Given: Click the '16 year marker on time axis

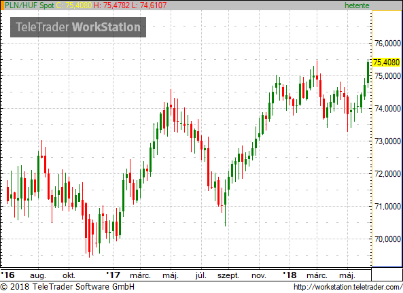Looking at the screenshot, I should tap(7, 275).
